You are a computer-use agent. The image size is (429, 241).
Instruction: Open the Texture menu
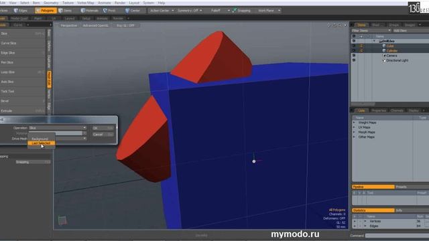coord(68,3)
